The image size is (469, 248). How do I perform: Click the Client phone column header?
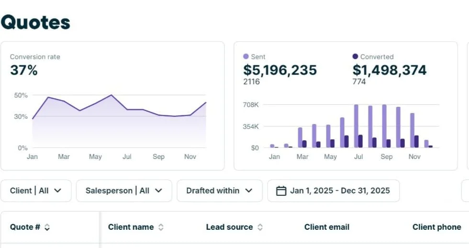[x=436, y=227]
